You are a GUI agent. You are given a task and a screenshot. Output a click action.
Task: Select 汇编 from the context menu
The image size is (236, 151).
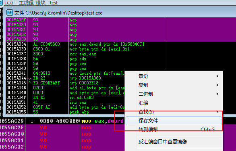[x=143, y=103]
